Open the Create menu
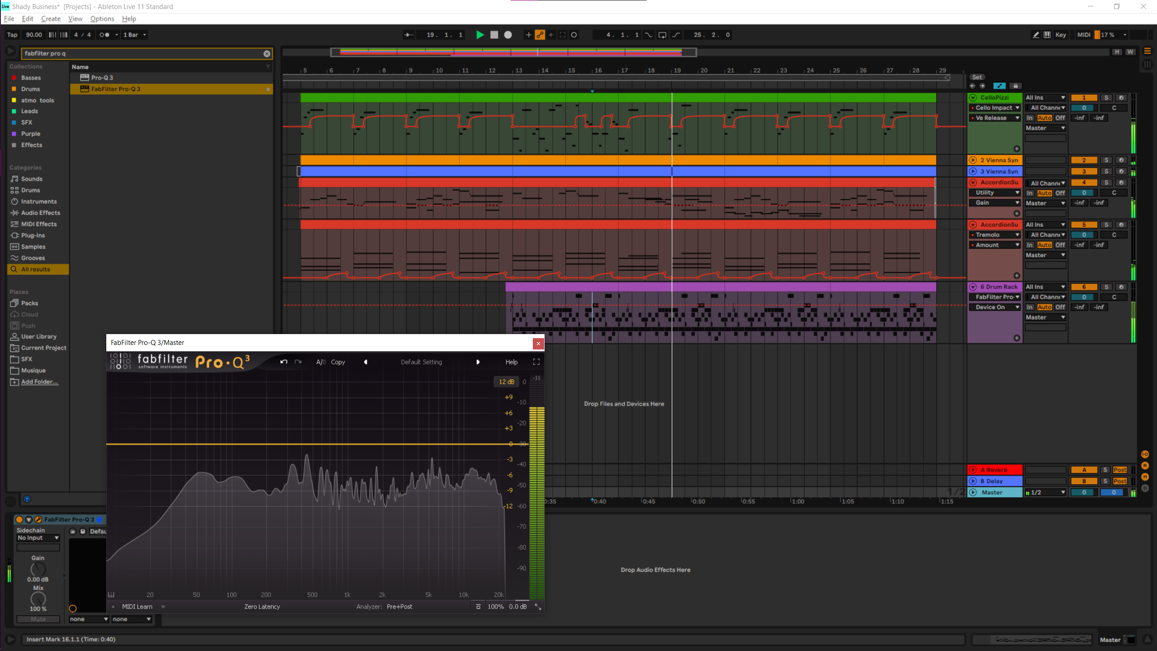1157x651 pixels. pyautogui.click(x=51, y=19)
